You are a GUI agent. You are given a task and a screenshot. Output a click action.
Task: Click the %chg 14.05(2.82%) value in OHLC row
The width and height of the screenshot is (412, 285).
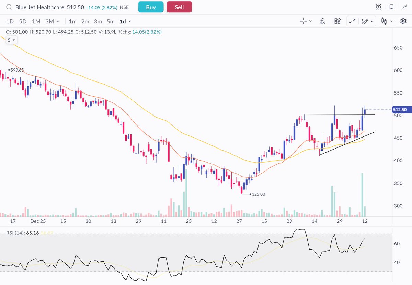tap(140, 32)
